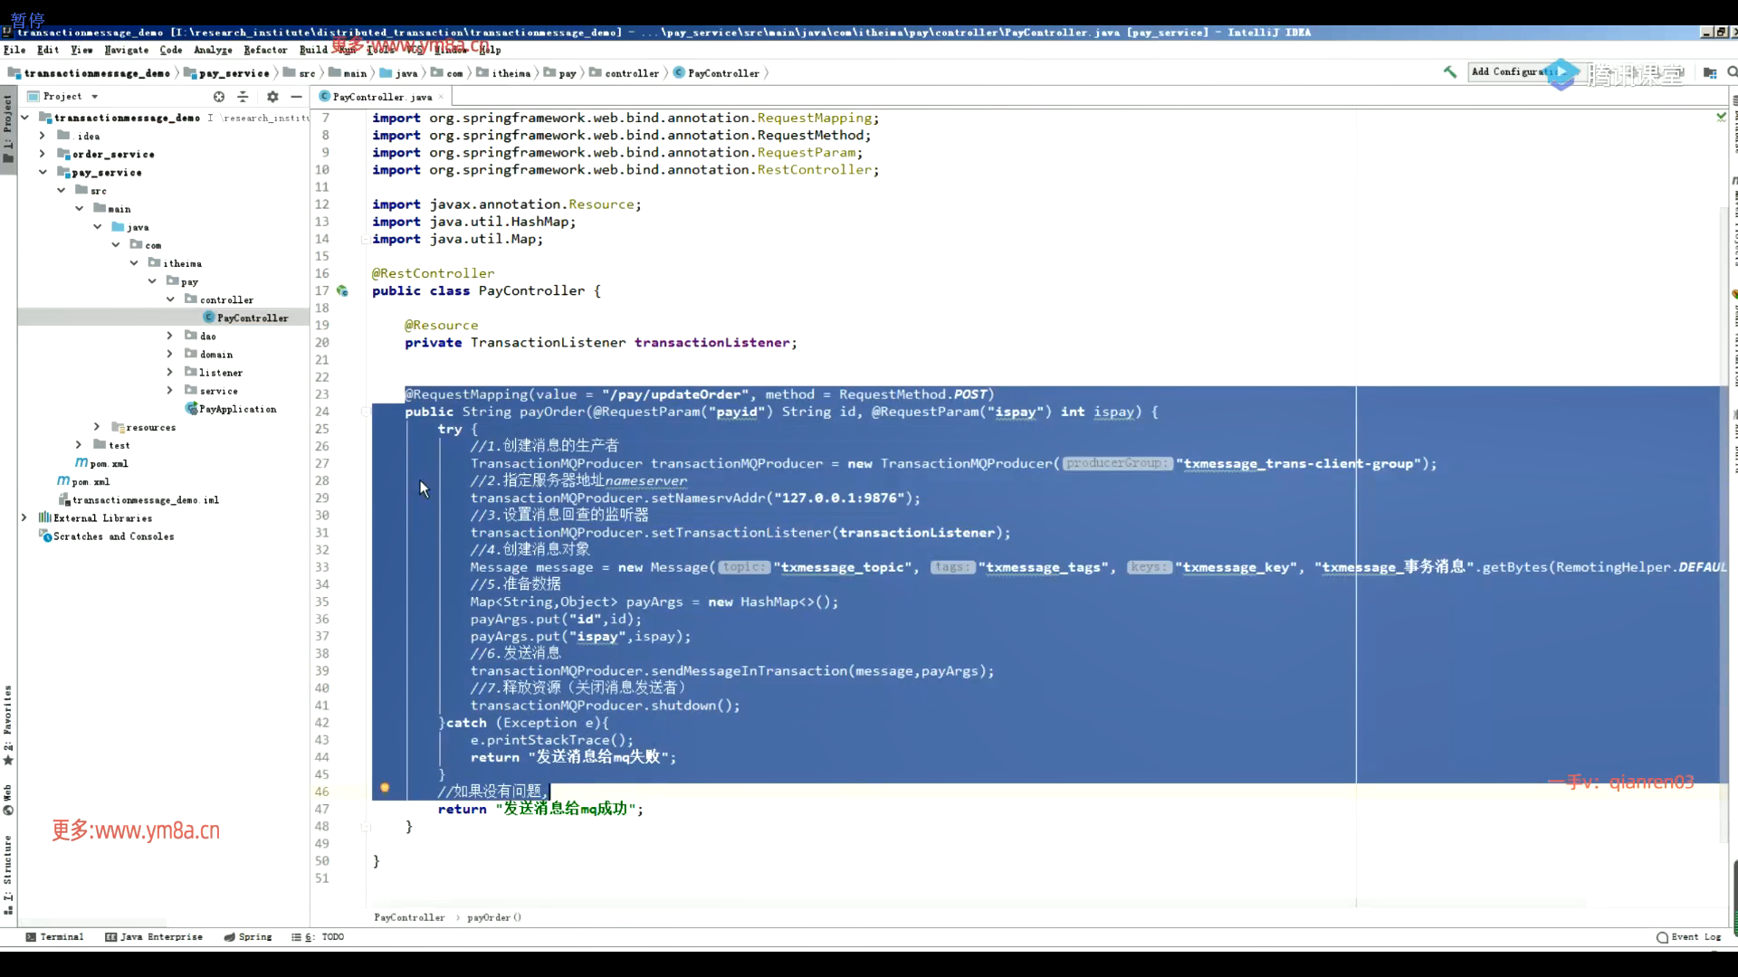Click the Add Configuration button
This screenshot has height=977, width=1738.
tap(1510, 72)
